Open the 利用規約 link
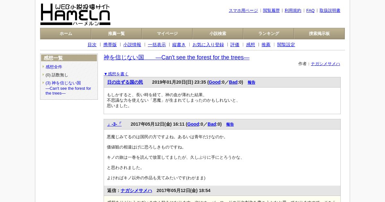This screenshot has height=202, width=385. pyautogui.click(x=293, y=11)
